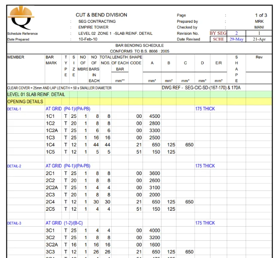
Task: Click the DETAIL-1 member label
Action: (x=14, y=109)
